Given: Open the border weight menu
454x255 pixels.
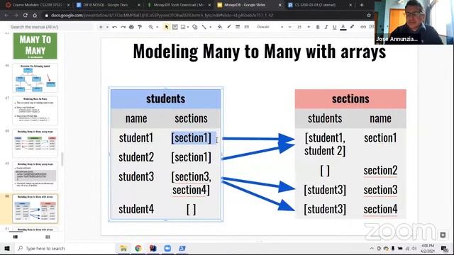Looking at the screenshot, I should coord(238,27).
